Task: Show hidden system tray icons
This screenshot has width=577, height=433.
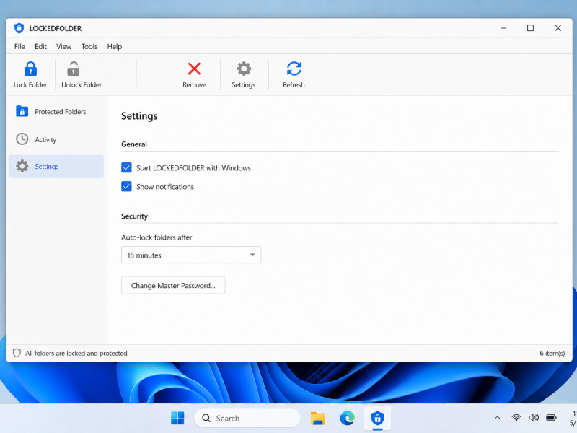Action: pos(497,418)
